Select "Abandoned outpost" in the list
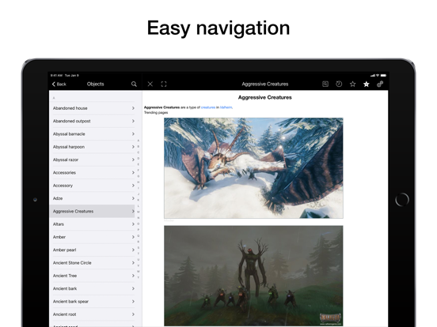437x327 pixels. [92, 121]
